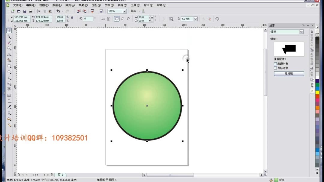The image size is (324, 182).
Task: Select the Shape tool
Action: [x=9, y=36]
